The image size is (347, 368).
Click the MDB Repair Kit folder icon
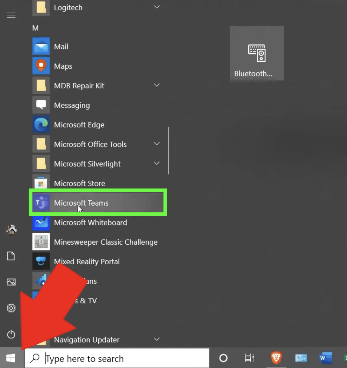(x=41, y=85)
